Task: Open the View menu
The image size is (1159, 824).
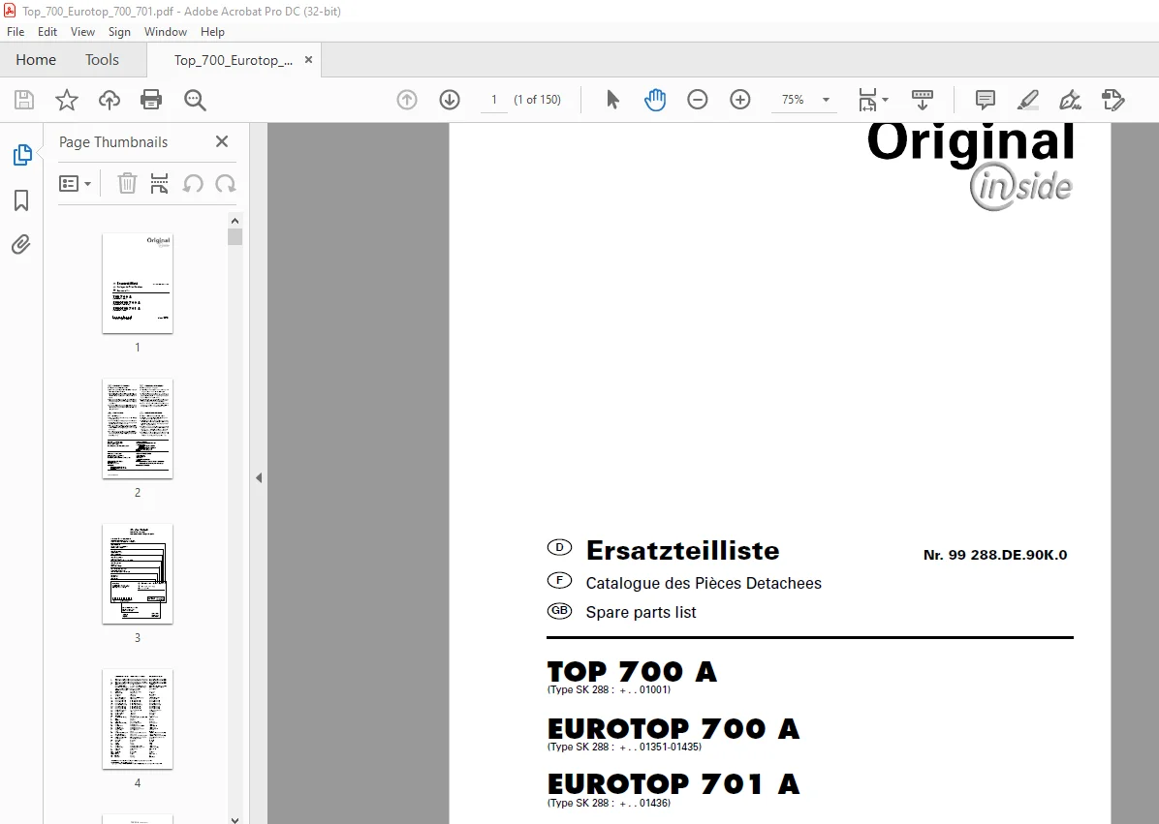Action: pyautogui.click(x=82, y=32)
